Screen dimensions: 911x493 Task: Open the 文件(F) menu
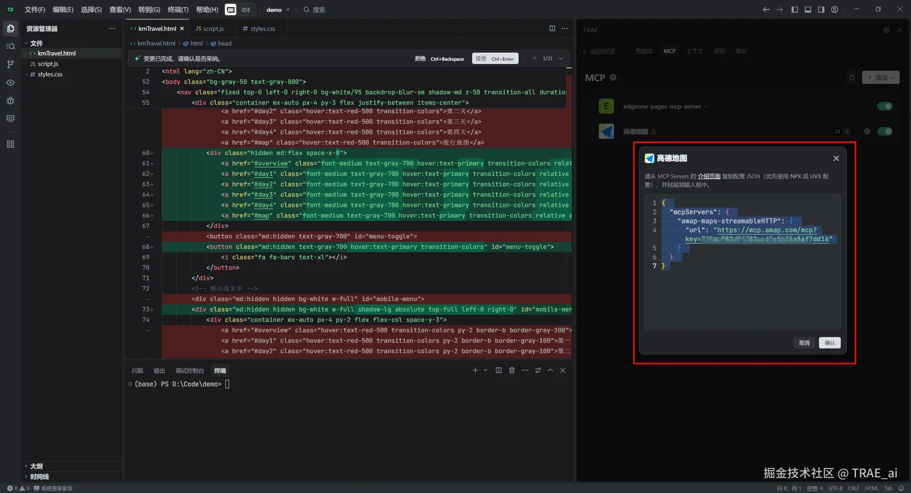tap(35, 9)
